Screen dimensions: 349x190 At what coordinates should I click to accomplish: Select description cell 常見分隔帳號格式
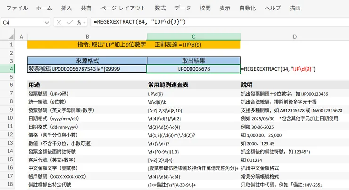295,177
